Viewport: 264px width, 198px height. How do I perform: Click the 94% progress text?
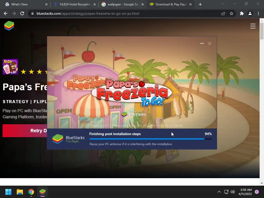tap(208, 134)
